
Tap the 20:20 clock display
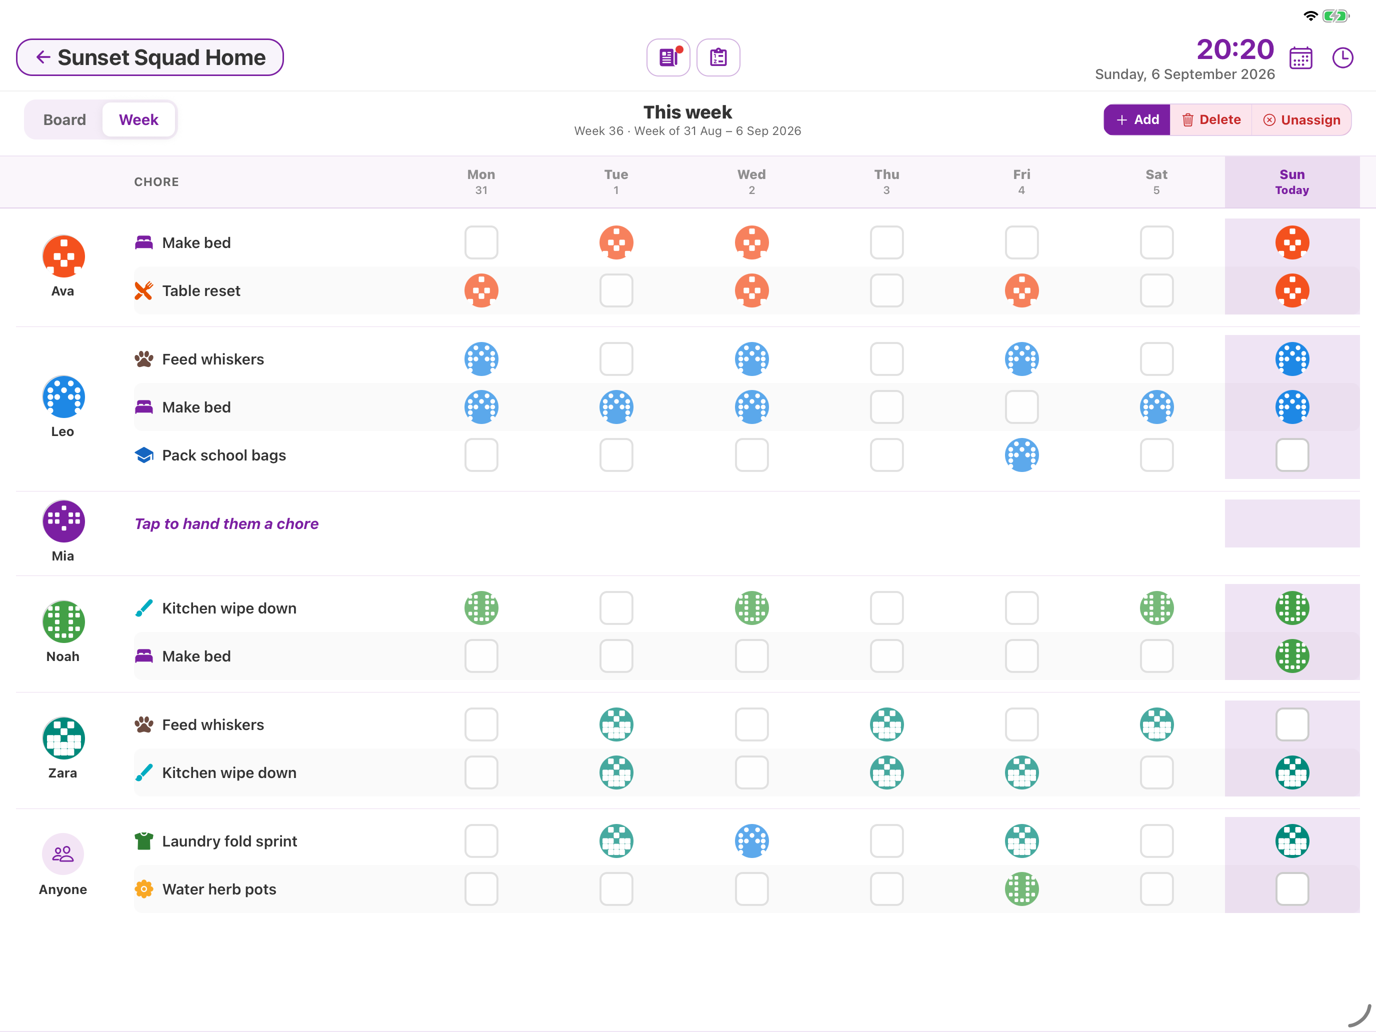click(x=1235, y=49)
